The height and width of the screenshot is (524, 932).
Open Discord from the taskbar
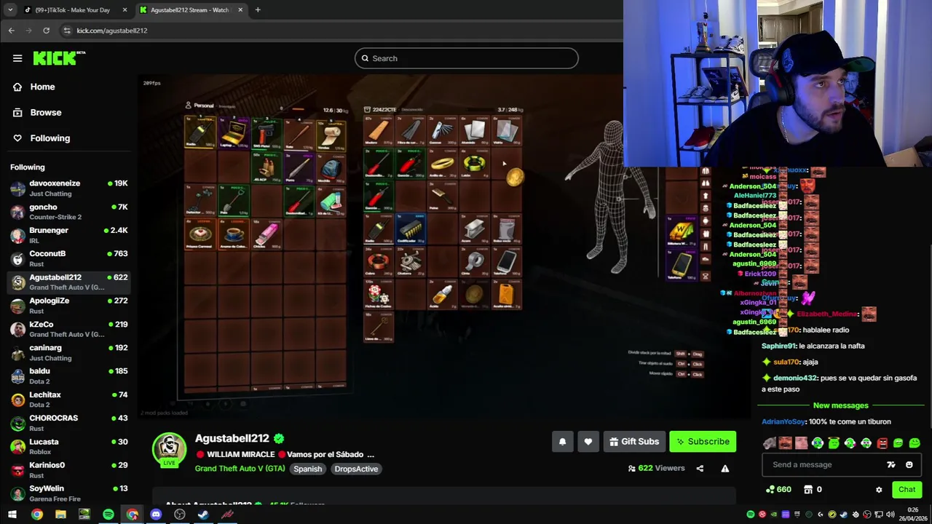pos(156,515)
